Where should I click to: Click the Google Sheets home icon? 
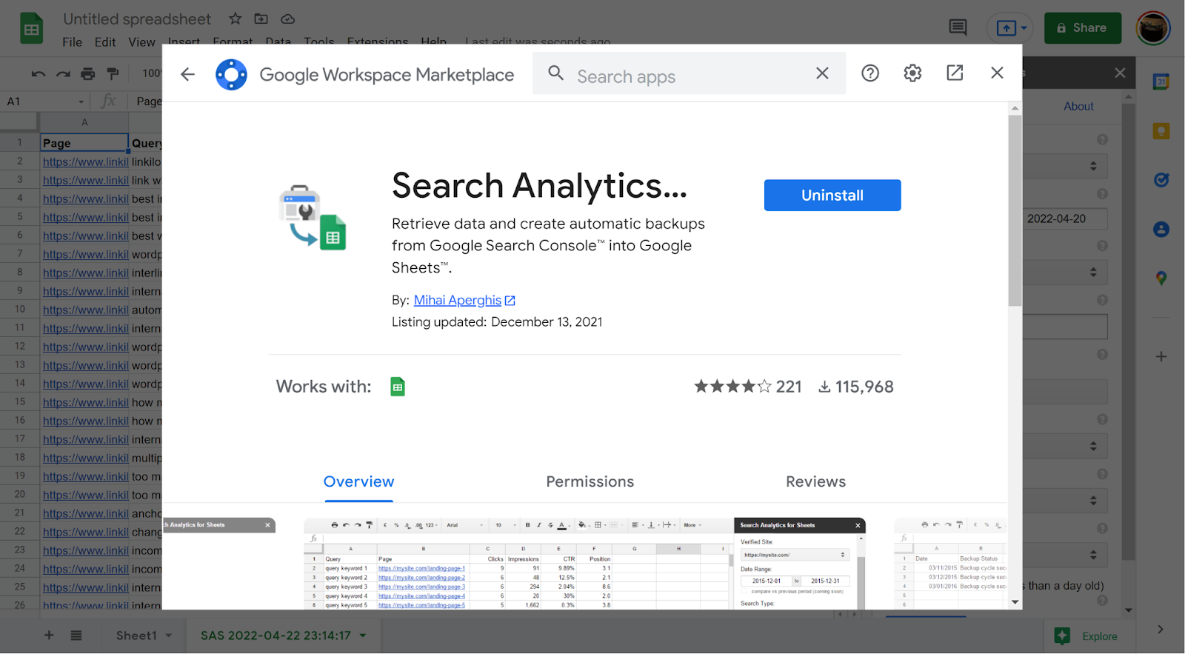pos(31,29)
